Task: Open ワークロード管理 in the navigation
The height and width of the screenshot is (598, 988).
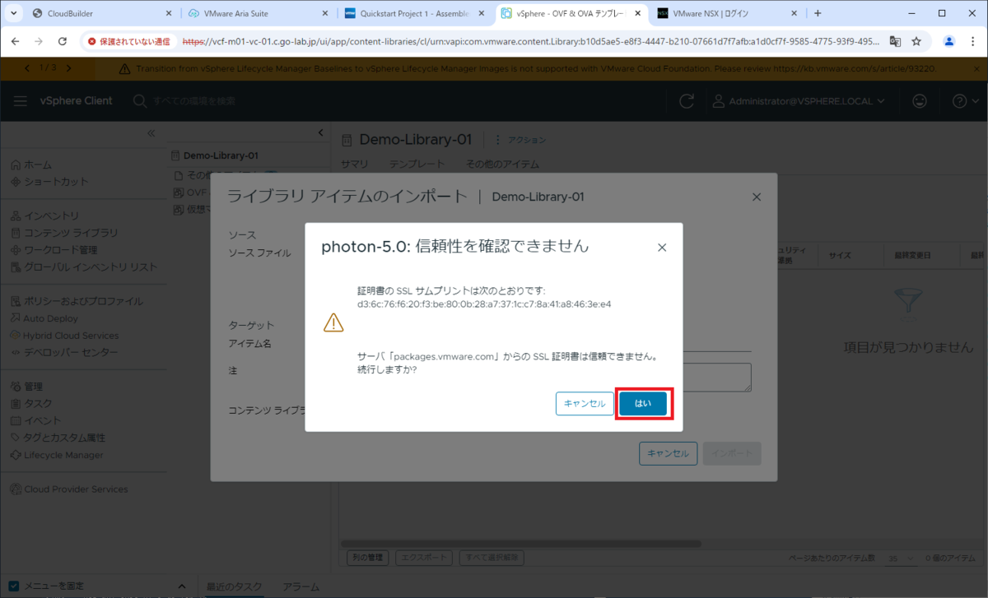Action: pyautogui.click(x=61, y=250)
